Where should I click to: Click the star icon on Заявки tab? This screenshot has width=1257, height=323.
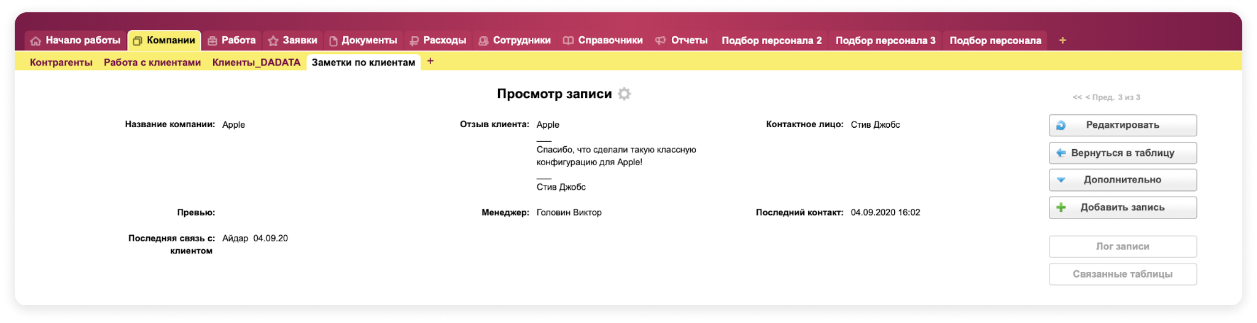[x=273, y=41]
